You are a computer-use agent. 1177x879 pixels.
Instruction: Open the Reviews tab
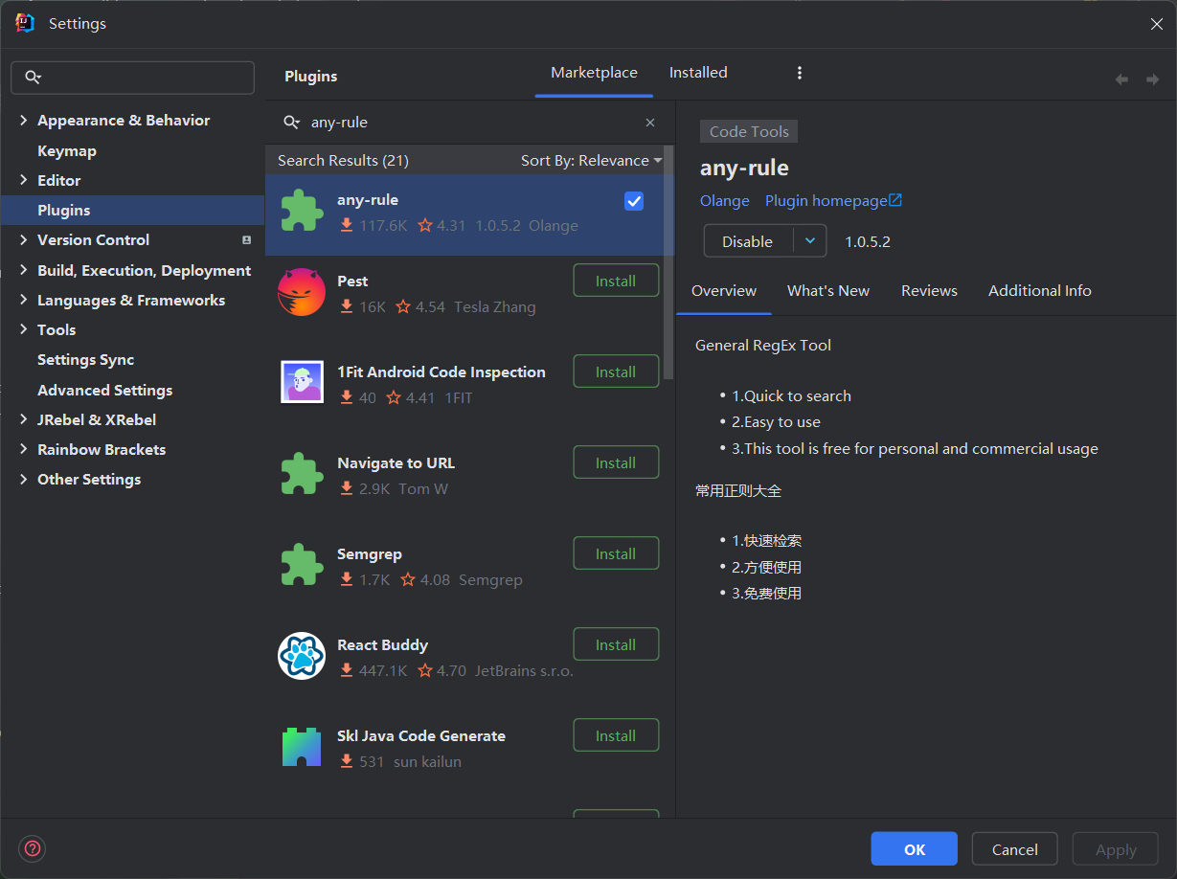929,291
